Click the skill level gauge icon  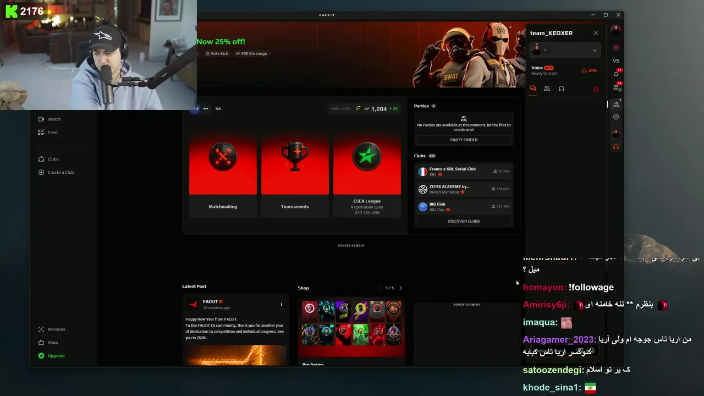pos(359,109)
